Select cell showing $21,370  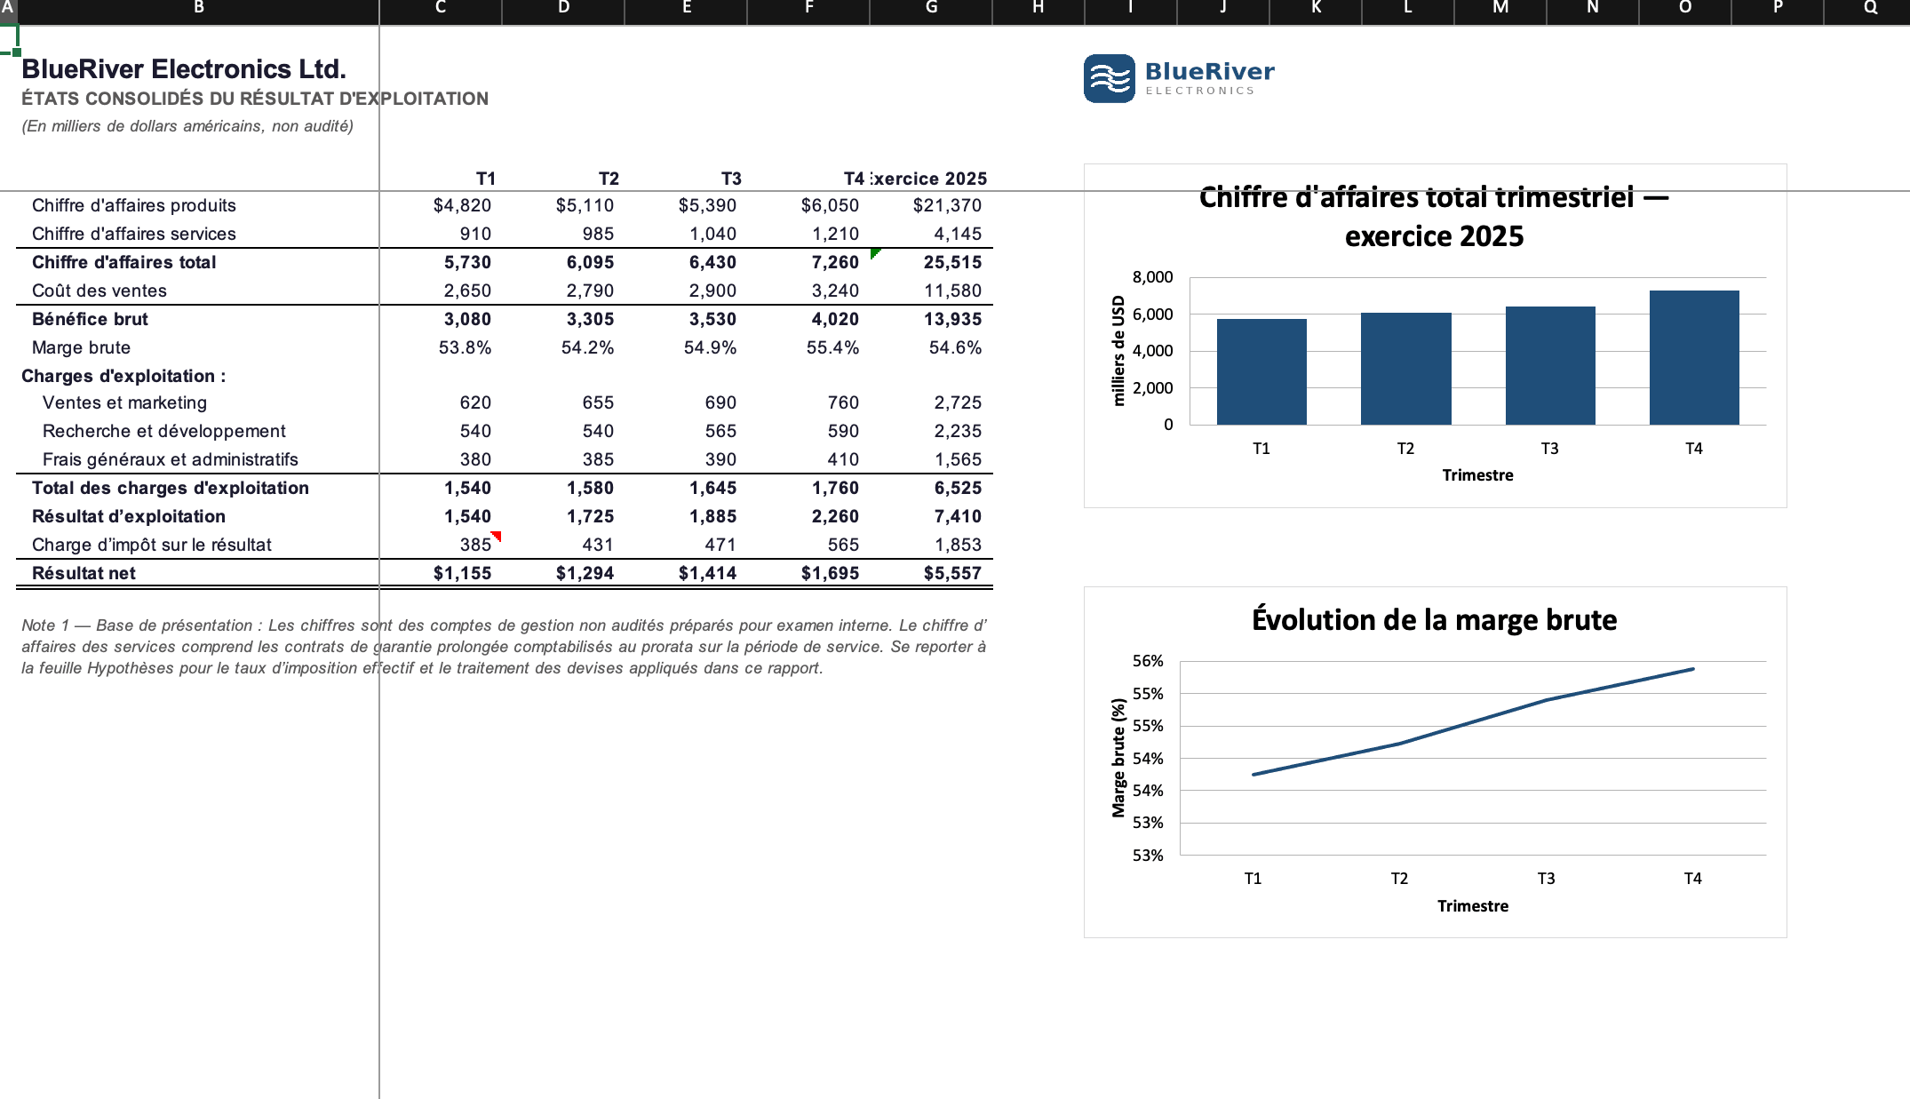tap(931, 205)
